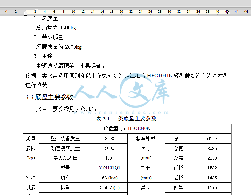This screenshot has height=195, width=251.
Task: Click the line '中短途易腐蔬菜、水果运输。'
Action: 71,66
